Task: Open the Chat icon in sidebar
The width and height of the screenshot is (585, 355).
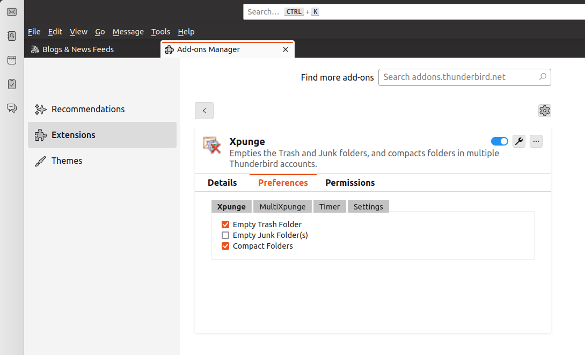Action: click(x=12, y=108)
